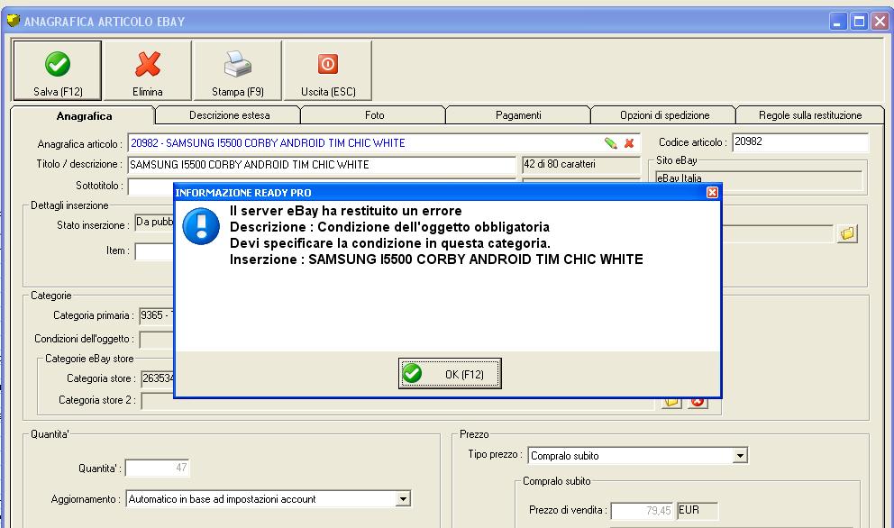Click the Elimina delete button
The width and height of the screenshot is (894, 528).
tap(148, 70)
